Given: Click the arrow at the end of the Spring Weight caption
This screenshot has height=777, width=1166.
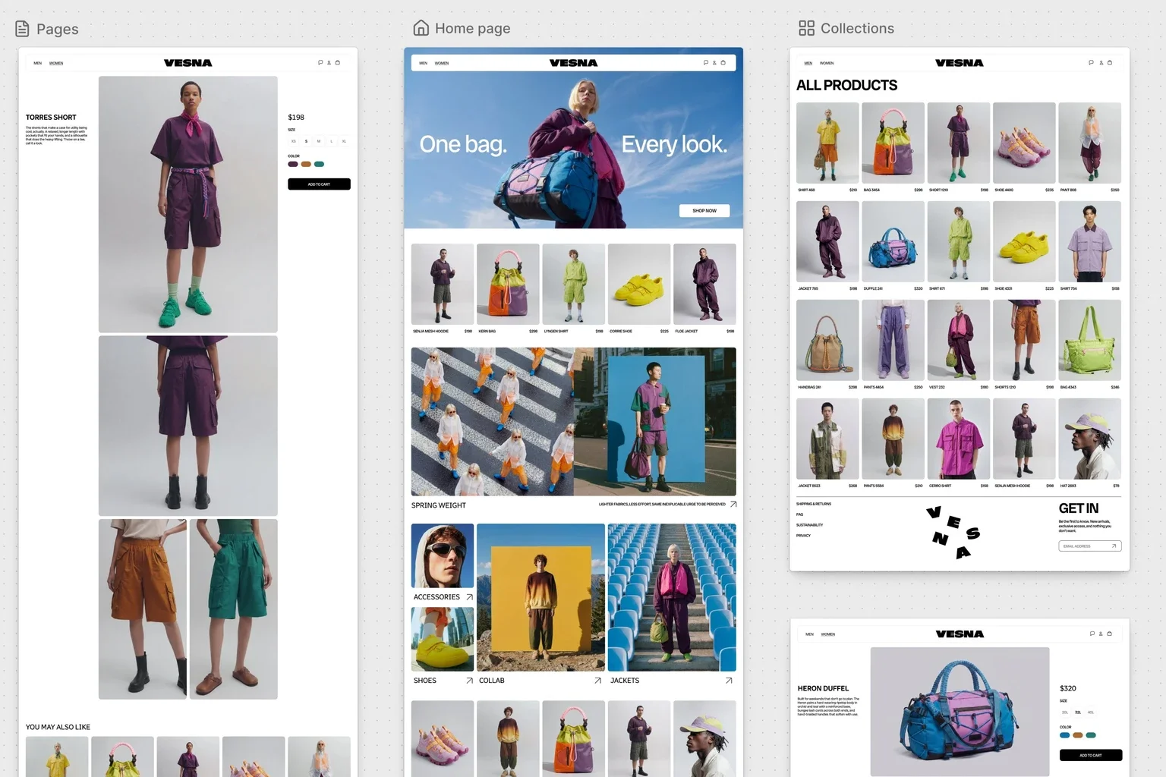Looking at the screenshot, I should click(x=733, y=505).
